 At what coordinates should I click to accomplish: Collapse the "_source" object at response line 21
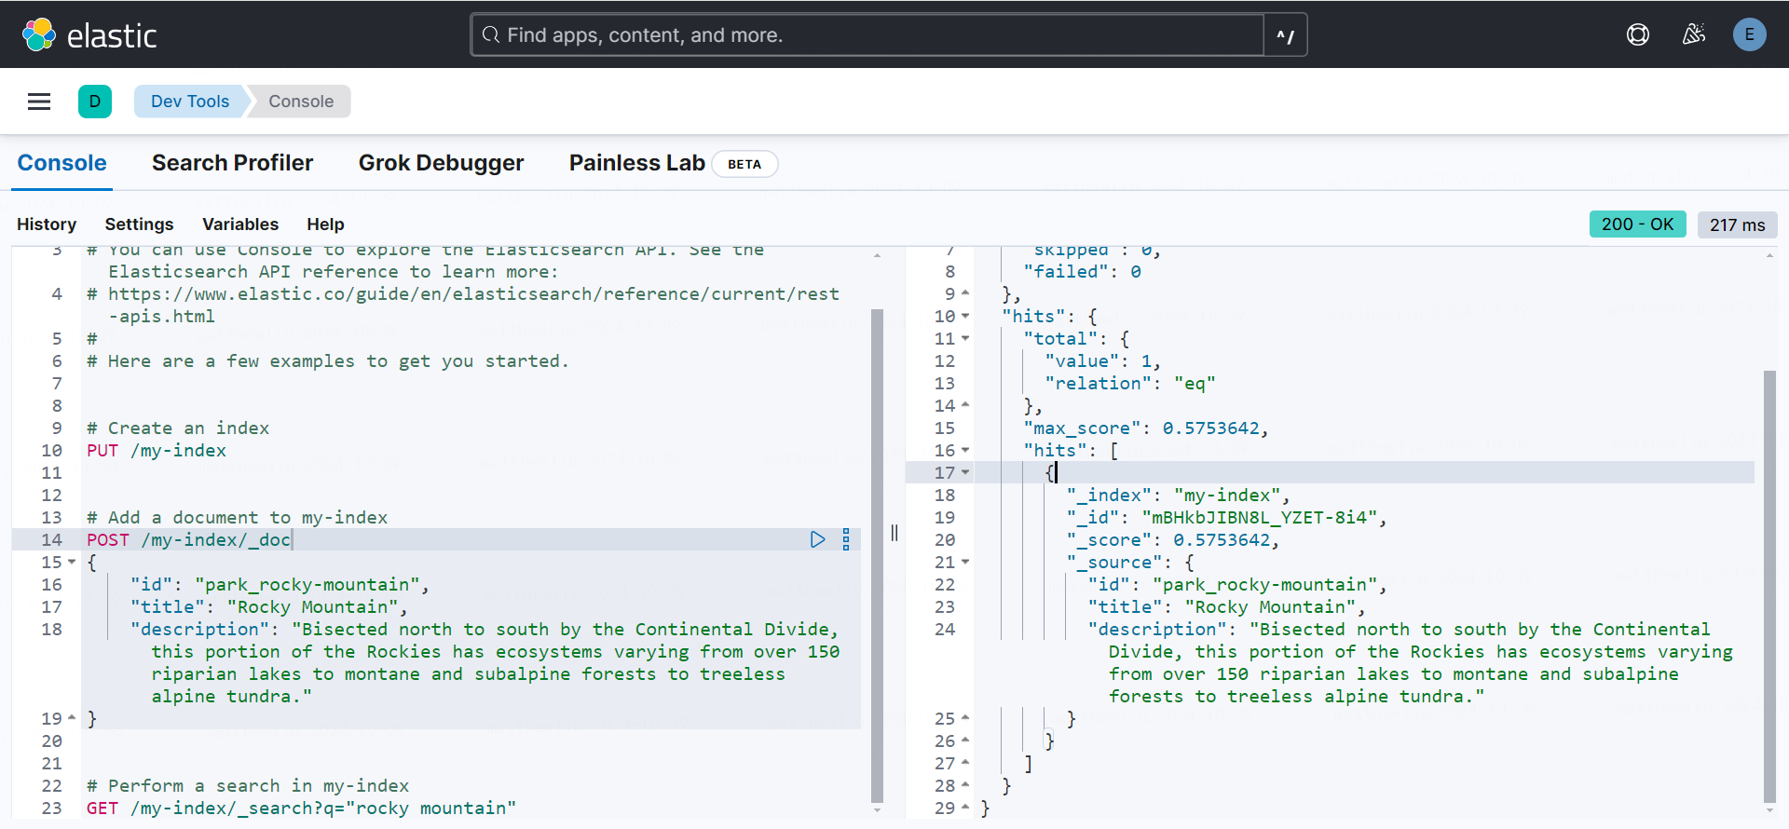point(965,562)
